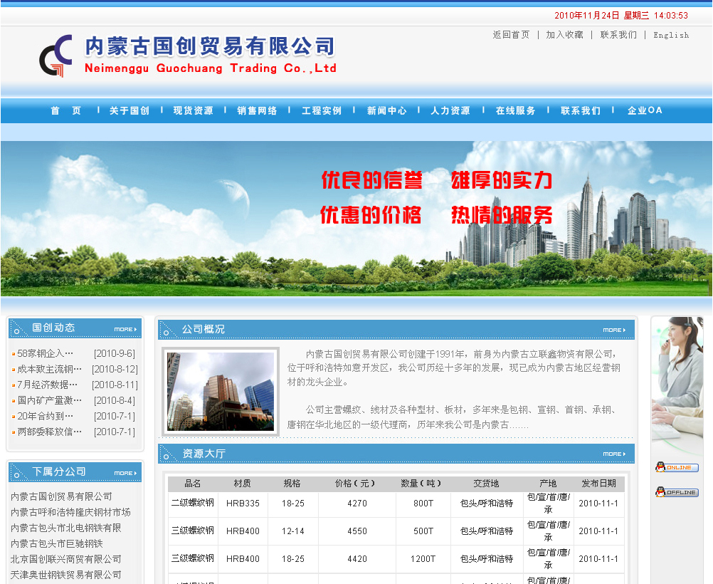Open 'more' in 国创动态 panel

[125, 329]
